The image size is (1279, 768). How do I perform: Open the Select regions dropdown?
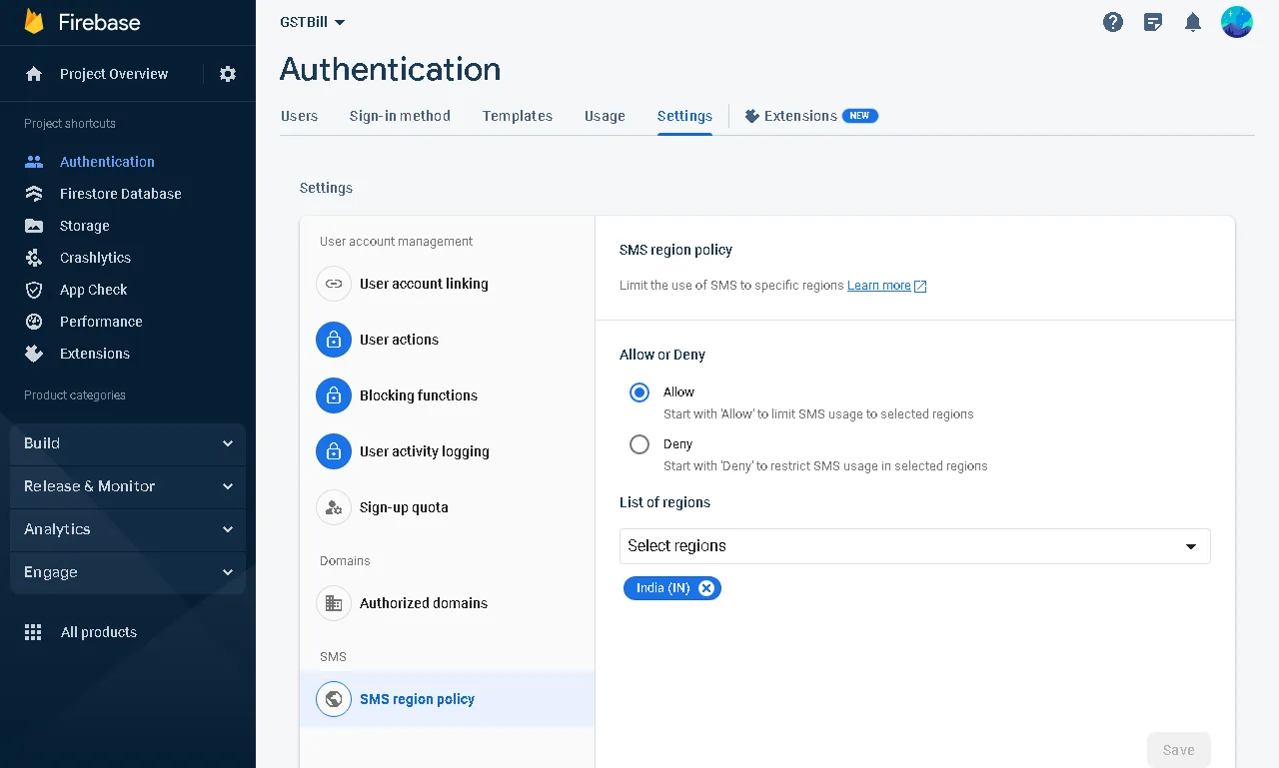915,546
